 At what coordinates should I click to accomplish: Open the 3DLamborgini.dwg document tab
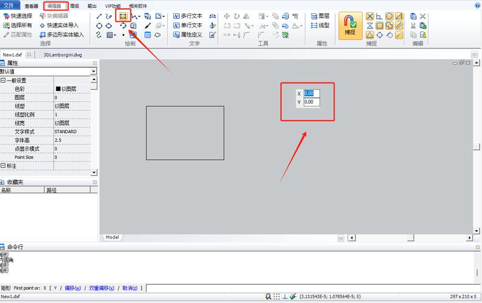click(63, 55)
